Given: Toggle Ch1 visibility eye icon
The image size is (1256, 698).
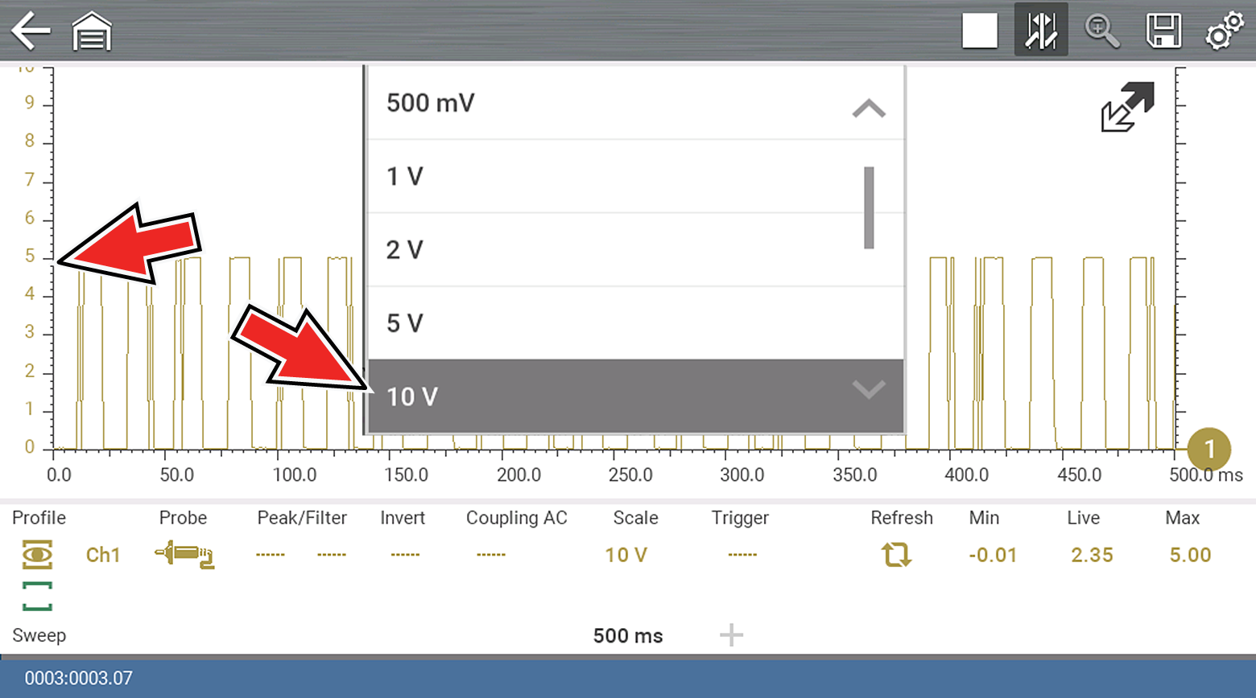Looking at the screenshot, I should [x=37, y=555].
